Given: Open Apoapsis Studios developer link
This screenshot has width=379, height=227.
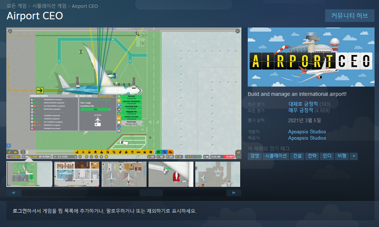Looking at the screenshot, I should click(307, 132).
